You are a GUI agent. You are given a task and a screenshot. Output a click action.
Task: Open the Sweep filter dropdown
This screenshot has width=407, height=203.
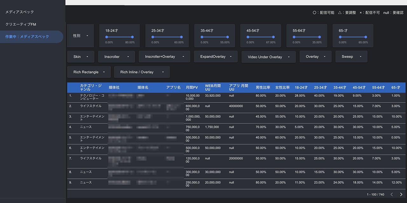351,57
